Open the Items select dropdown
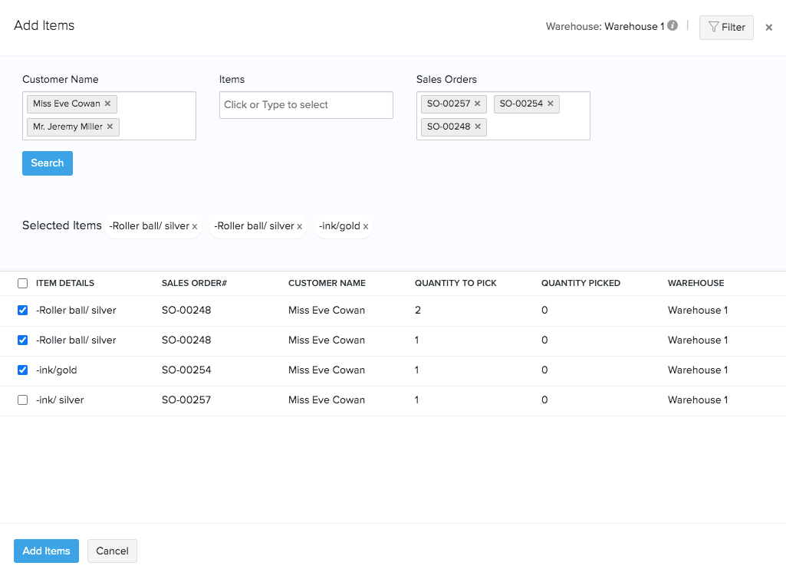Screen dimensions: 786x569 (x=306, y=105)
